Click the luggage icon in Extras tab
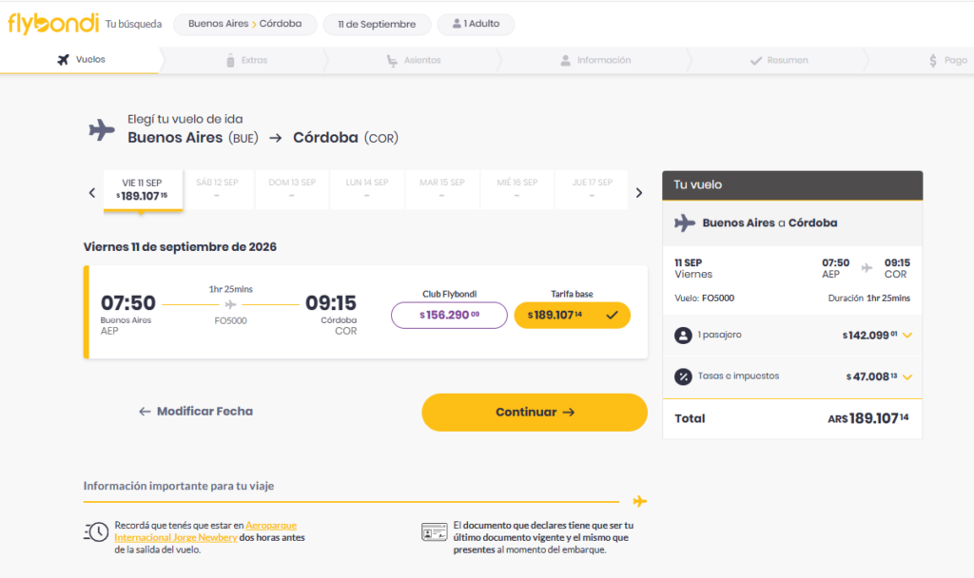The height and width of the screenshot is (578, 974). pos(230,60)
